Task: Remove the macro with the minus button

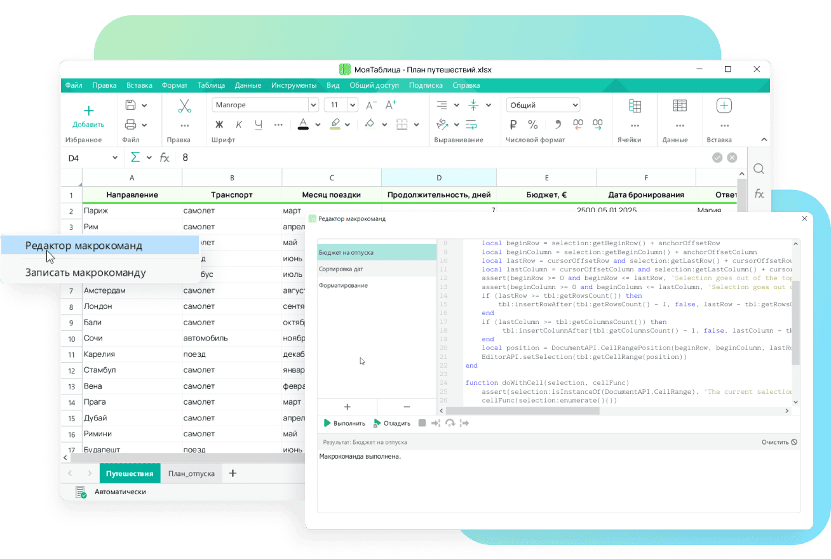Action: pyautogui.click(x=407, y=407)
